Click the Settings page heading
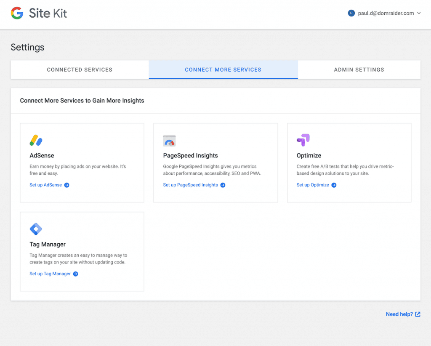This screenshot has height=346, width=431. (27, 47)
